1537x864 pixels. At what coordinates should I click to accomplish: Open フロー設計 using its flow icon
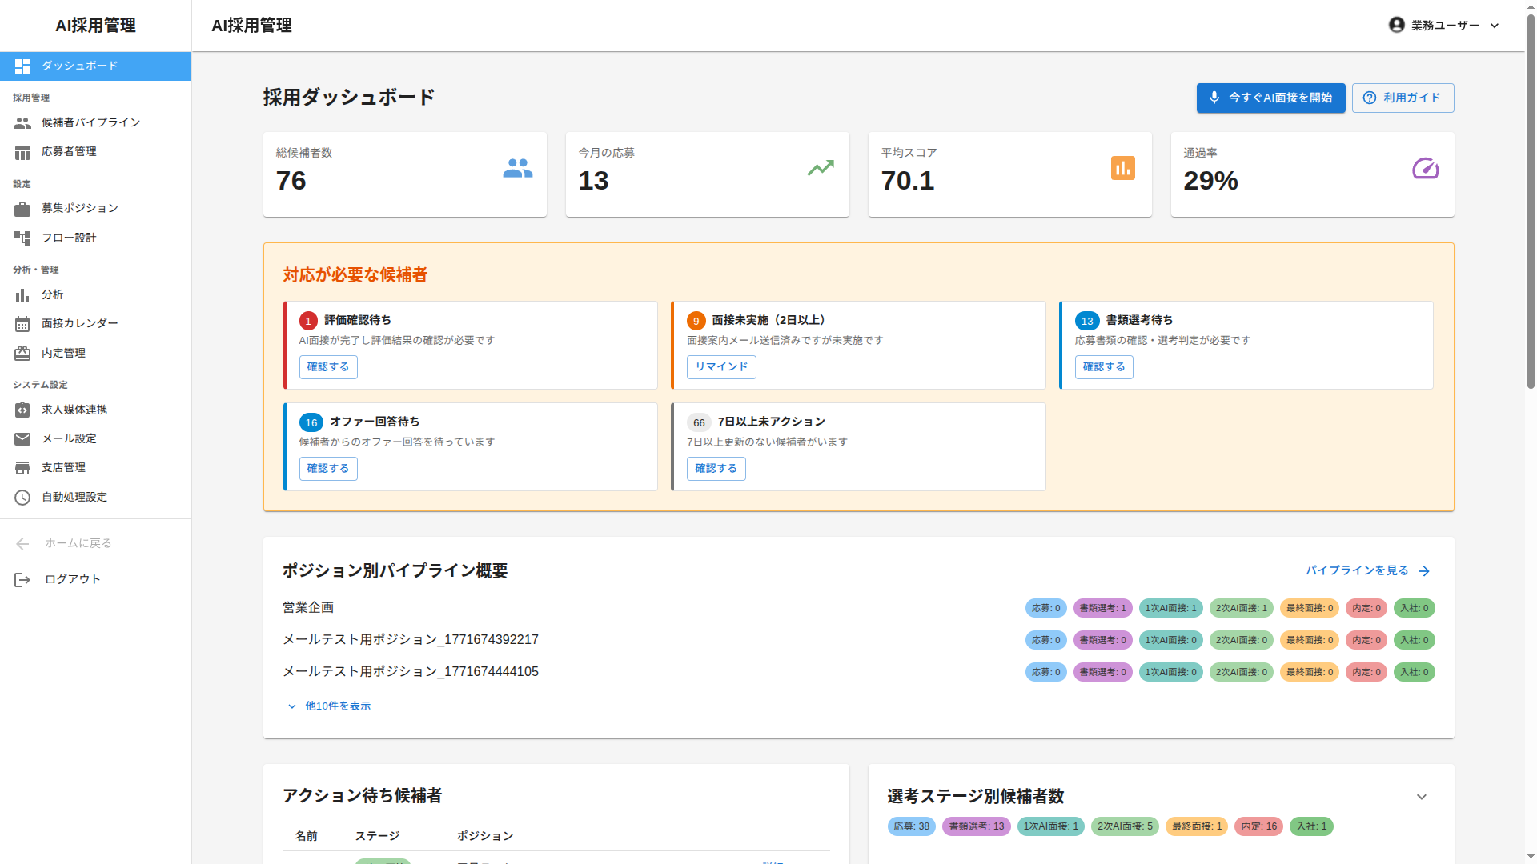tap(22, 237)
